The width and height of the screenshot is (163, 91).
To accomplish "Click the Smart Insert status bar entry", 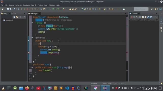I will click(x=107, y=83).
